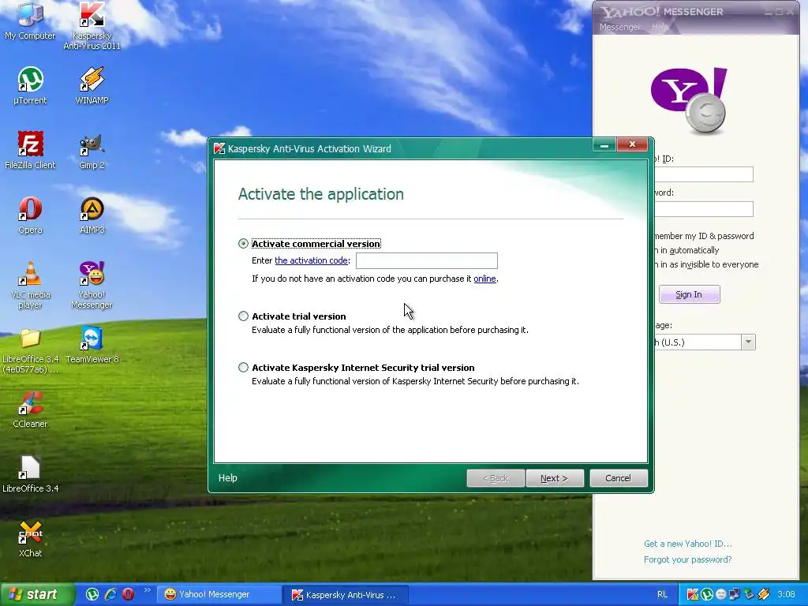Image resolution: width=808 pixels, height=606 pixels.
Task: Click the Safely Remove Hardware tray icon
Action: pyautogui.click(x=749, y=595)
